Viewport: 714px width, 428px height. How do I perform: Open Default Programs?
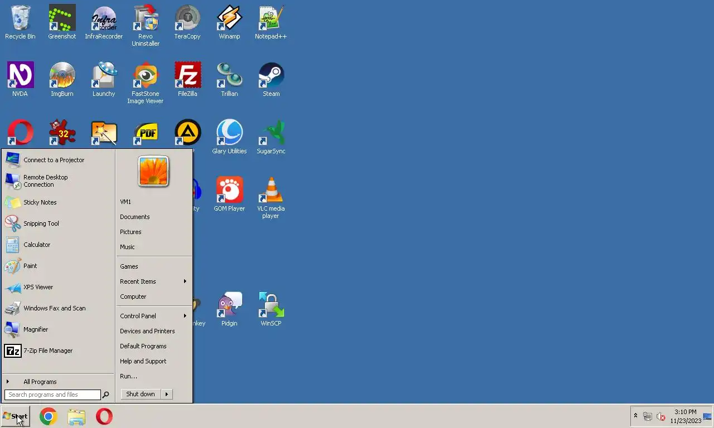tap(154, 346)
